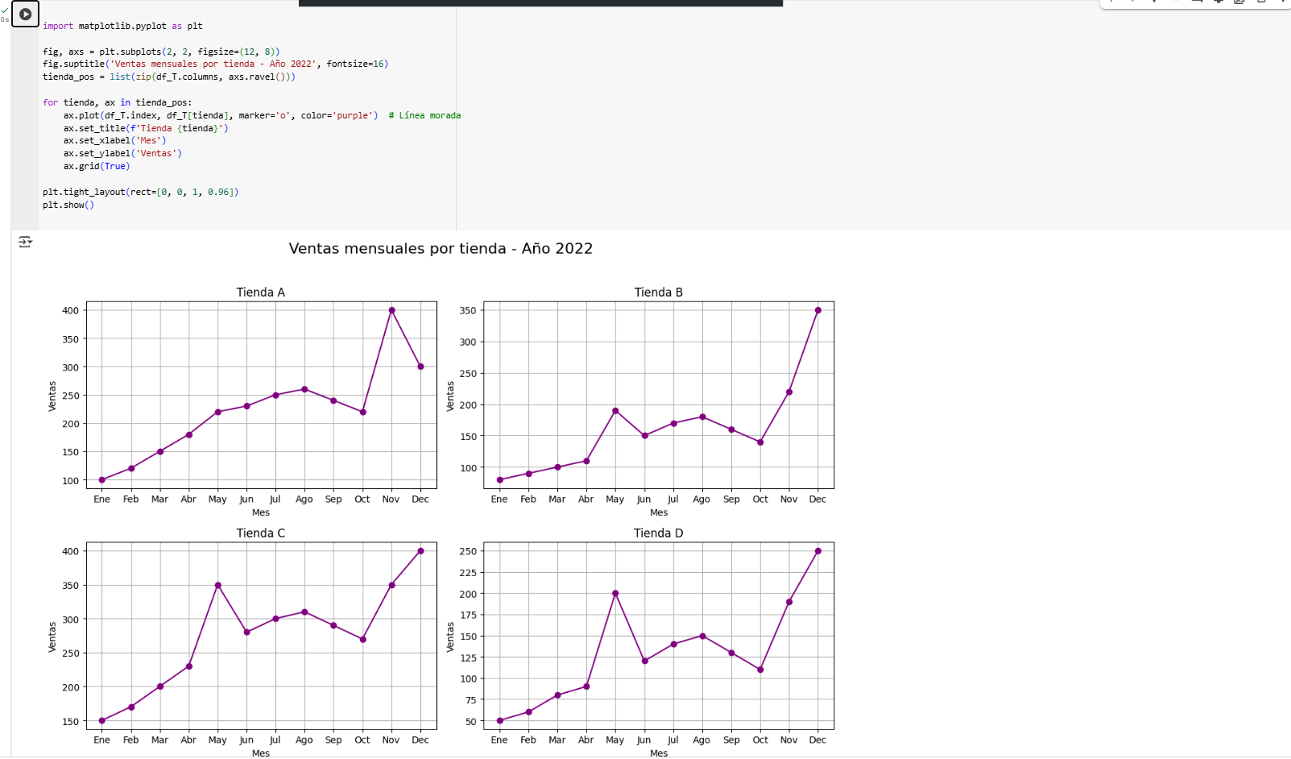Click the 'Tienda C' chart title

coord(261,533)
